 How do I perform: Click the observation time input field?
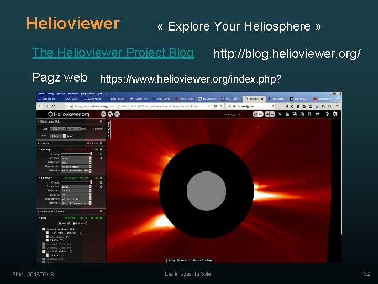(74, 129)
